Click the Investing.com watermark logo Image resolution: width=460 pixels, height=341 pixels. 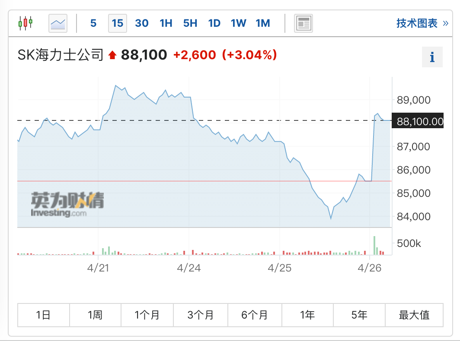(x=67, y=205)
